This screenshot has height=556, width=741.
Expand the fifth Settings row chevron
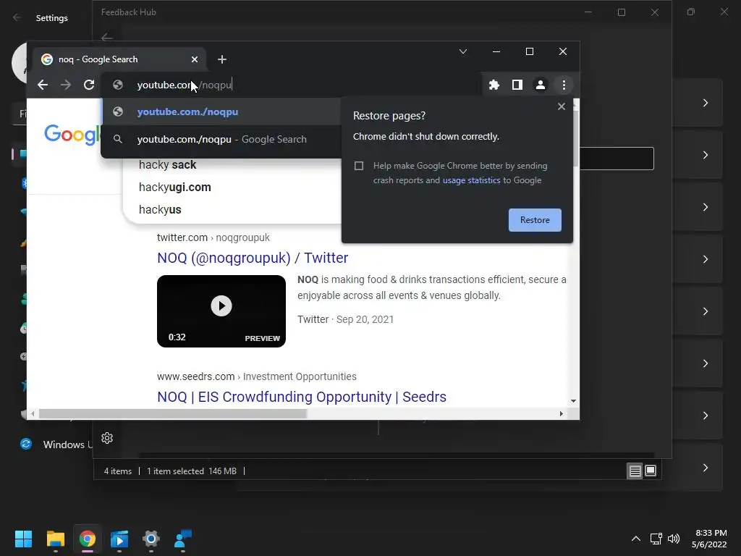[x=705, y=311]
